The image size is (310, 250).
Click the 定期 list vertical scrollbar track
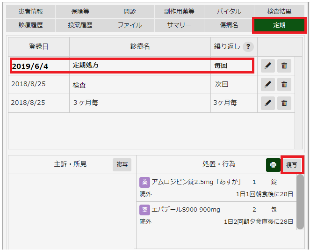coord(298,103)
